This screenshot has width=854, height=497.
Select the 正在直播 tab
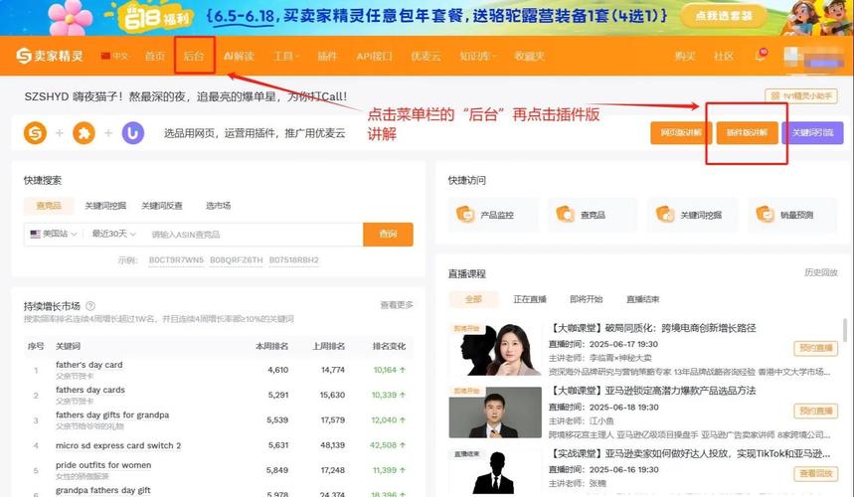529,299
